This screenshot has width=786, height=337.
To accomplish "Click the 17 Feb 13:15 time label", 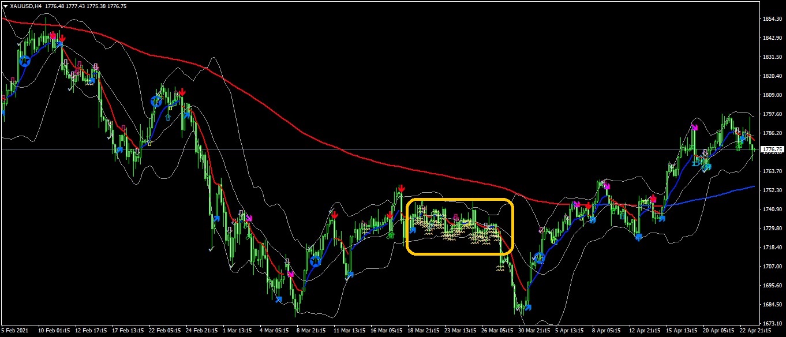I will 129,331.
